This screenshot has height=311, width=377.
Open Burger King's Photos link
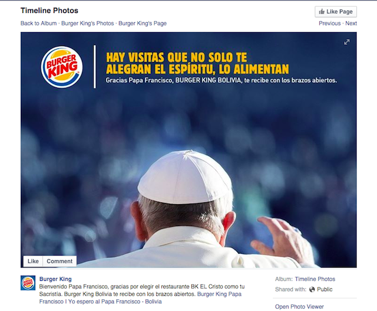point(88,24)
